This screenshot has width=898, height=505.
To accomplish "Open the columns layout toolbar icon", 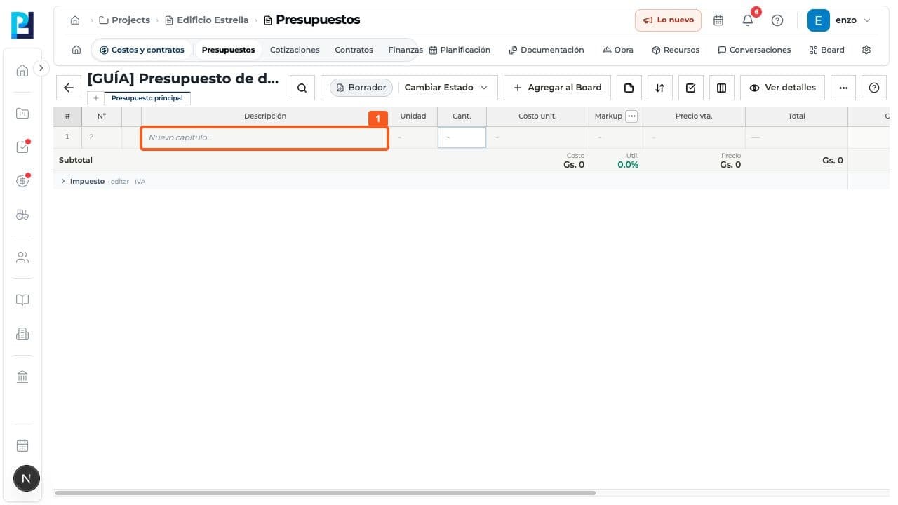I will coord(721,88).
